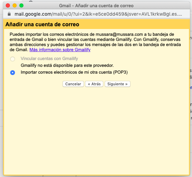192x177 pixels.
Task: Click the 'Importar correos electrónicos de mi otra cuenta (POP3)' label
Action: pyautogui.click(x=74, y=72)
